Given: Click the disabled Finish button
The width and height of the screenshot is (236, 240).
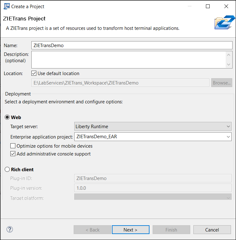Looking at the screenshot, I should [171, 230].
